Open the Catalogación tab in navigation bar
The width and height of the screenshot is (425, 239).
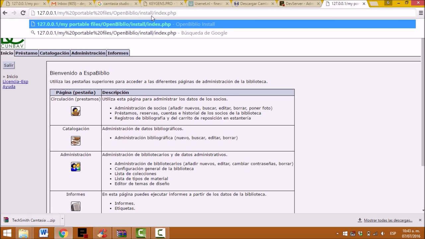click(x=54, y=53)
